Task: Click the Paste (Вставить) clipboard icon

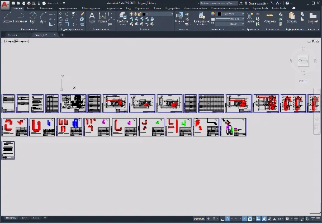Action: [x=291, y=17]
